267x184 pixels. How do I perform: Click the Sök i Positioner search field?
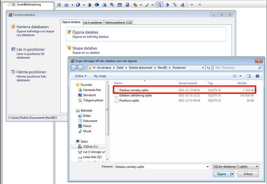pyautogui.click(x=238, y=68)
